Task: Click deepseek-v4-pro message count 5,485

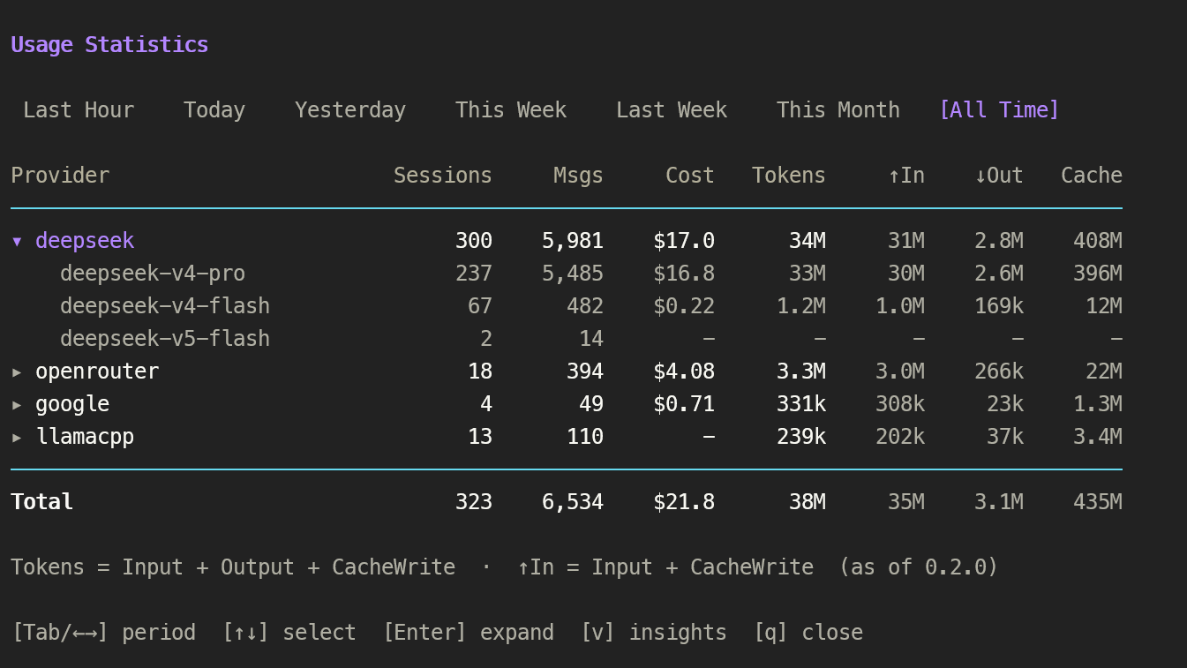Action: (x=573, y=274)
